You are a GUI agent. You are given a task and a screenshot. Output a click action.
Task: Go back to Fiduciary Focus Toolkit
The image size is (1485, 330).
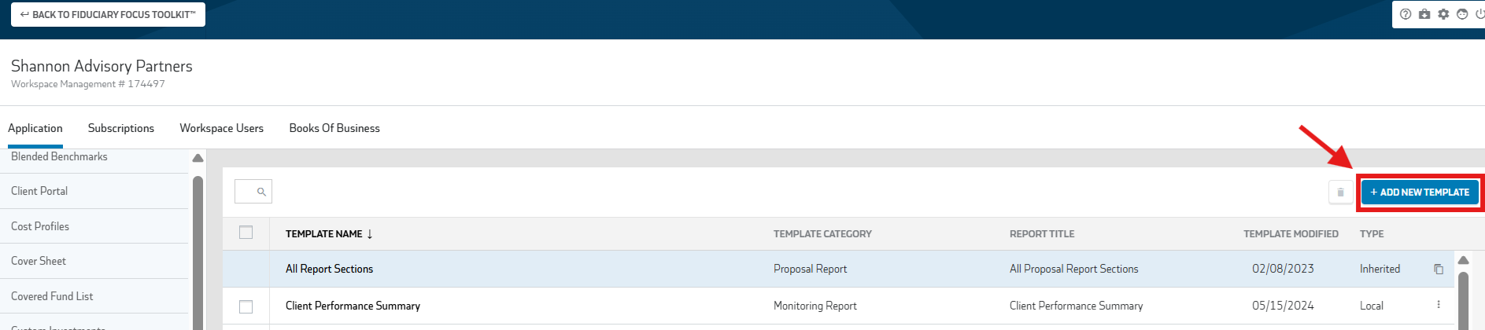tap(108, 14)
